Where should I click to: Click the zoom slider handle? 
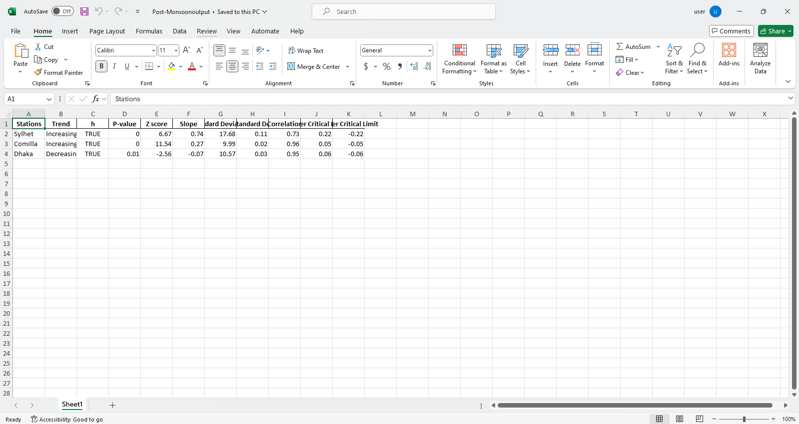744,419
